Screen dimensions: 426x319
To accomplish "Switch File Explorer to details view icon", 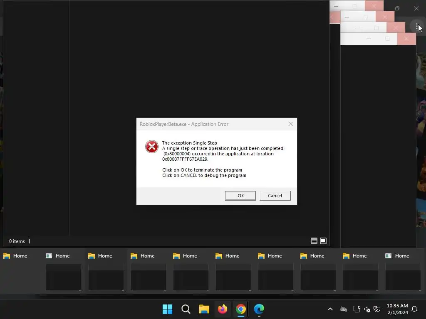I will (x=314, y=241).
